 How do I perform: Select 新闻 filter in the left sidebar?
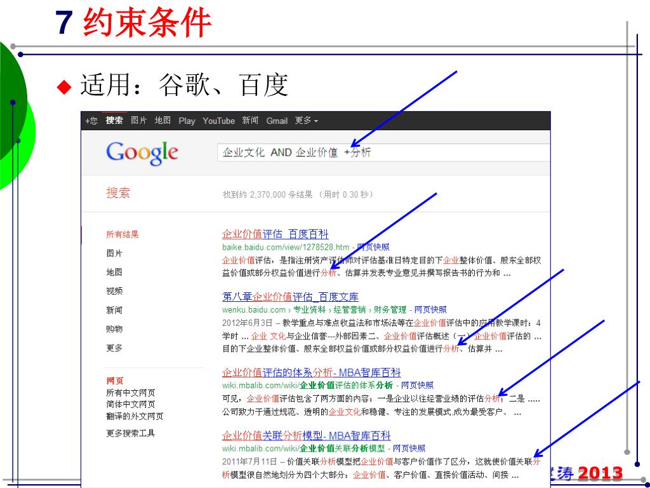(114, 310)
